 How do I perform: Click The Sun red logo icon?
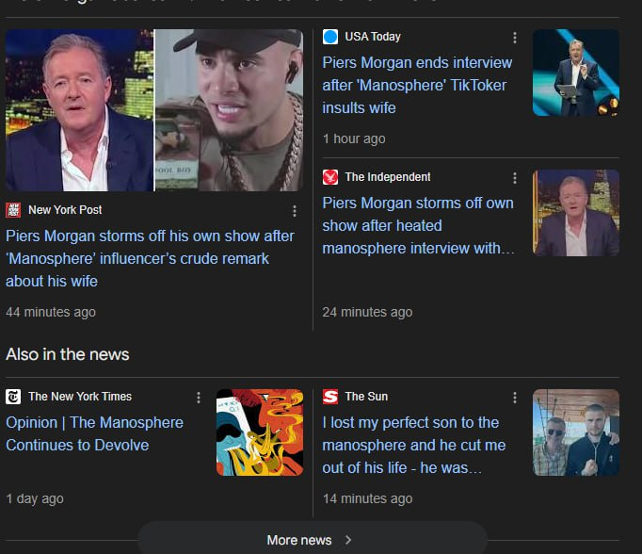pos(330,397)
